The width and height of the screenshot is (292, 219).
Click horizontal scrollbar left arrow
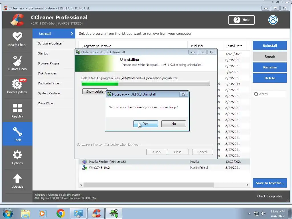(x=81, y=185)
